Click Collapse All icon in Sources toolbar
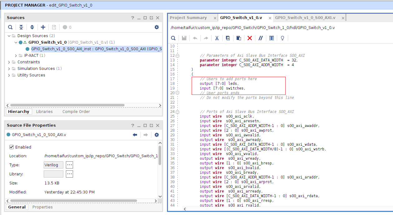The image size is (393, 215). click(21, 27)
